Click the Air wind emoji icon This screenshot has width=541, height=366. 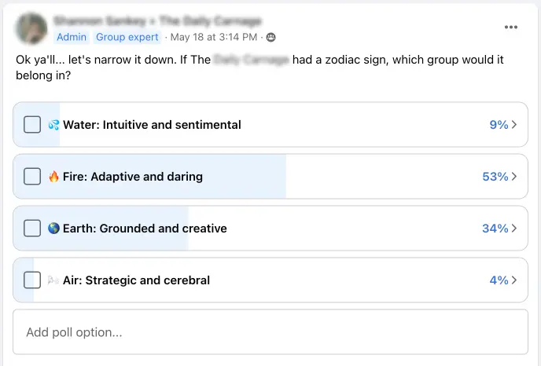tap(53, 280)
